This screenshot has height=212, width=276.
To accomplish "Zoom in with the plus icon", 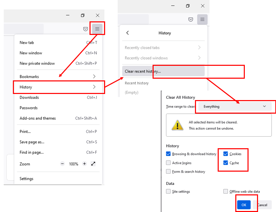I will pyautogui.click(x=84, y=164).
